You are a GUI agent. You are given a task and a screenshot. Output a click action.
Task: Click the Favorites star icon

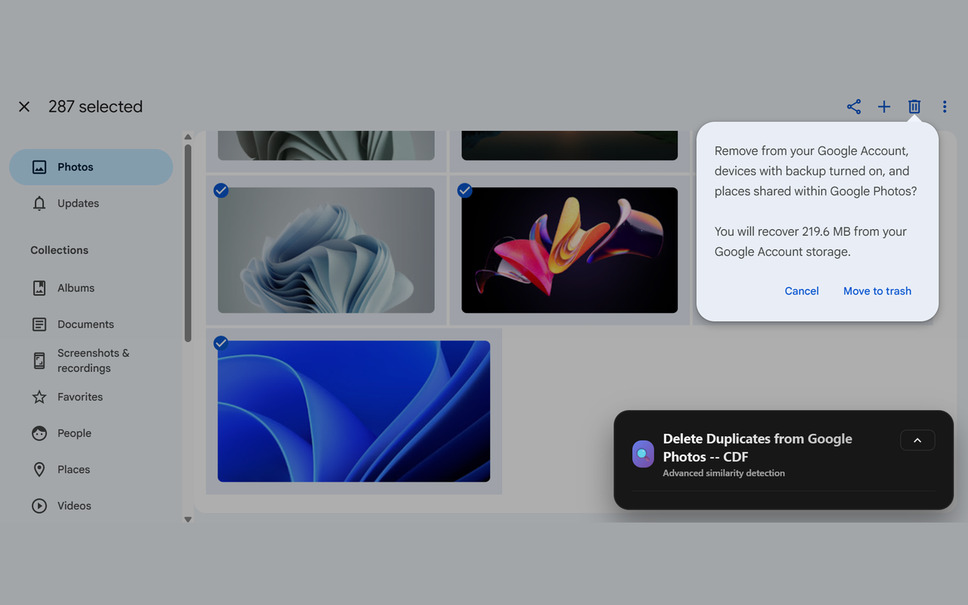click(x=39, y=397)
